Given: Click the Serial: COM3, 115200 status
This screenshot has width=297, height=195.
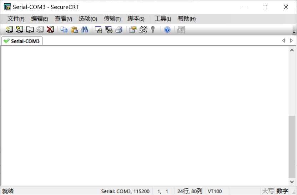Looking at the screenshot, I should [125, 191].
